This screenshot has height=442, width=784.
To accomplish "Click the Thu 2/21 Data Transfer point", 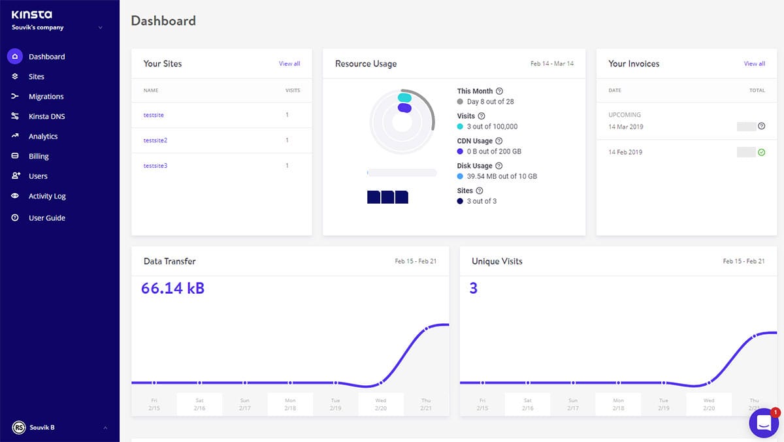I will [426, 329].
